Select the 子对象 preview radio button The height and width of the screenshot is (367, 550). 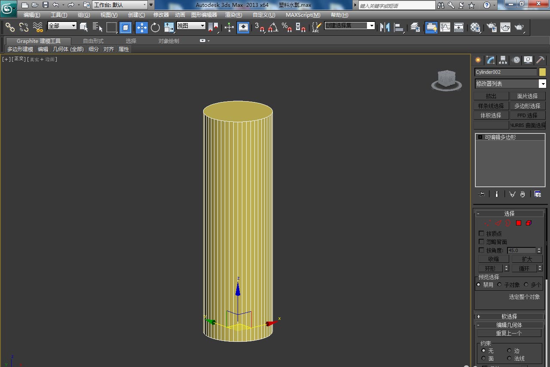pos(500,285)
